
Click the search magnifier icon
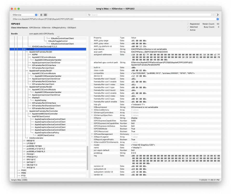click(89, 15)
